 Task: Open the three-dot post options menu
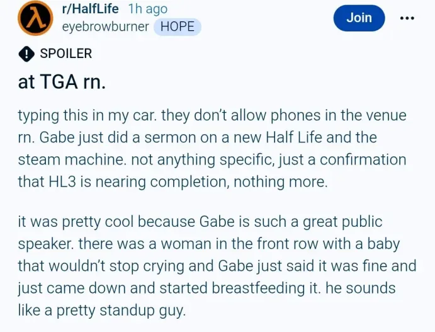pos(407,18)
